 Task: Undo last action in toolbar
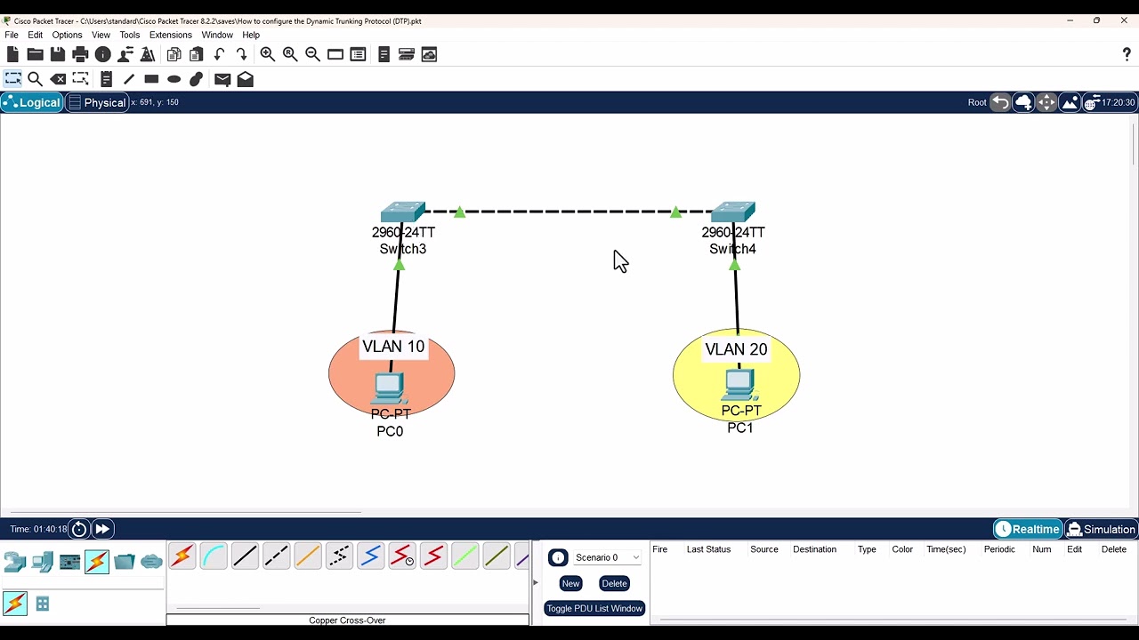click(x=219, y=54)
